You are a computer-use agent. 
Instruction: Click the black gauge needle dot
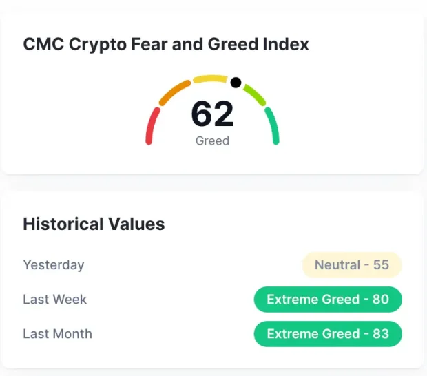click(x=236, y=83)
